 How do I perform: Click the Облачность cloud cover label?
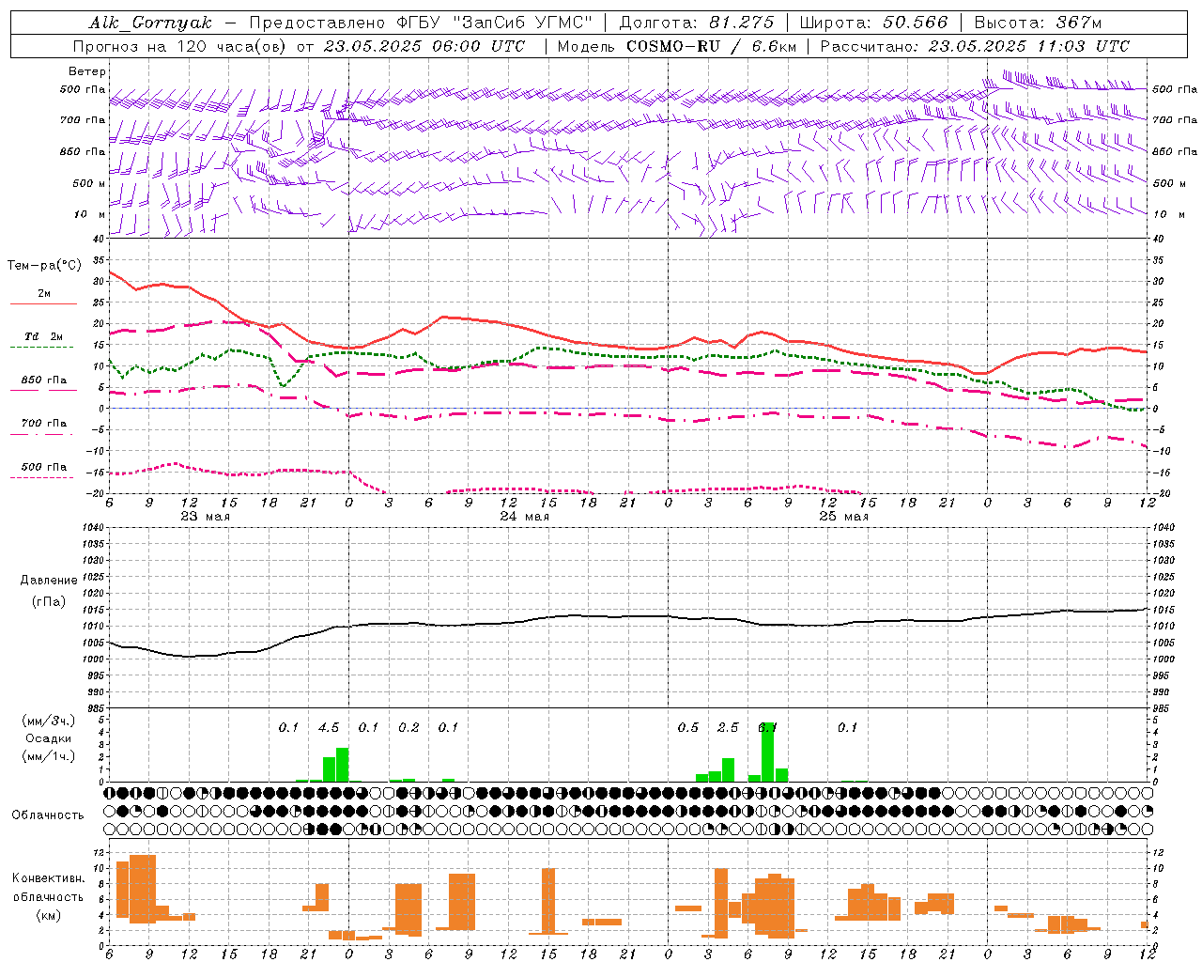(x=48, y=815)
